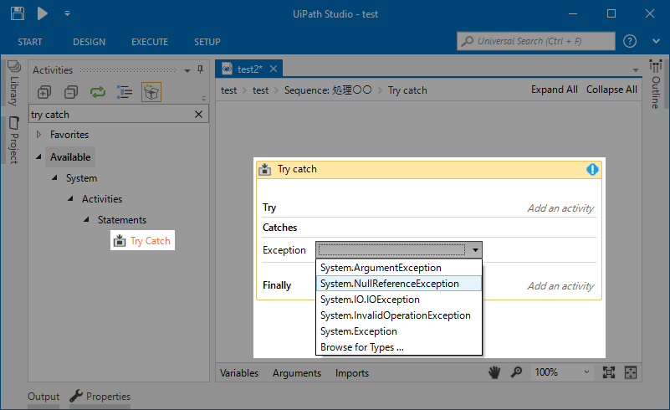Close the test2* document tab
Screen dimensions: 670x410
click(274, 69)
